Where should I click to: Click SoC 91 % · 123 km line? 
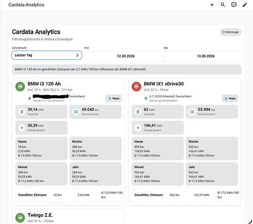coord(41,221)
